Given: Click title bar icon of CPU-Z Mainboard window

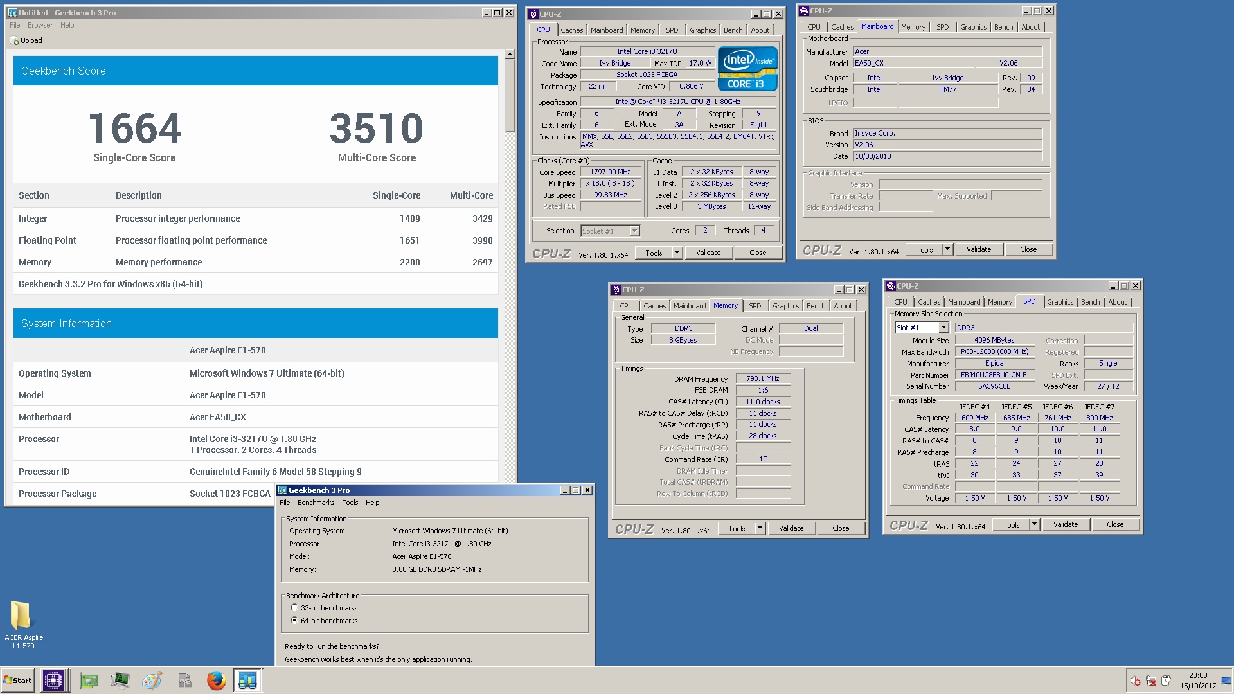Looking at the screenshot, I should click(x=803, y=11).
